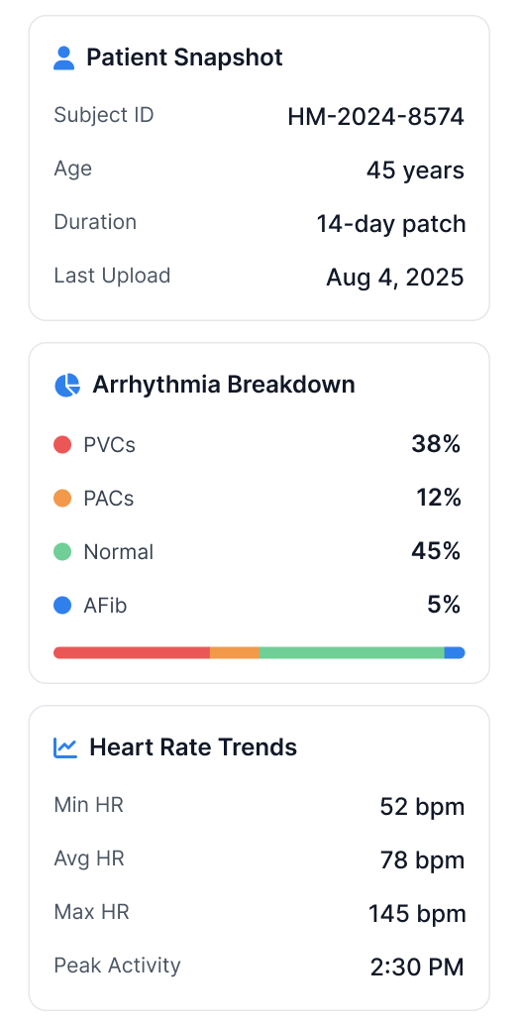Image resolution: width=520 pixels, height=1026 pixels.
Task: Click the green Normal segment of the bar
Action: (352, 653)
